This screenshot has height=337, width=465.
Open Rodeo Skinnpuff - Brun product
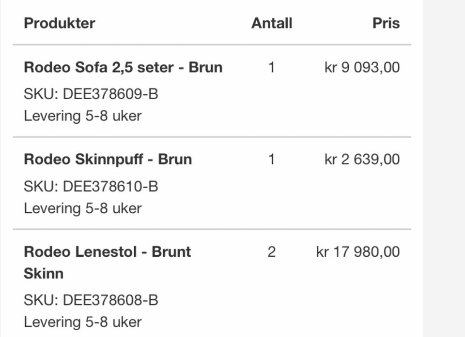108,160
